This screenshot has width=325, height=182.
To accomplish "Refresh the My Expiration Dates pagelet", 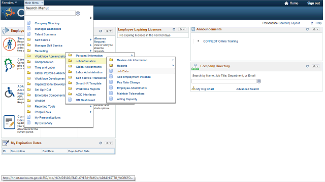I will point(101,143).
